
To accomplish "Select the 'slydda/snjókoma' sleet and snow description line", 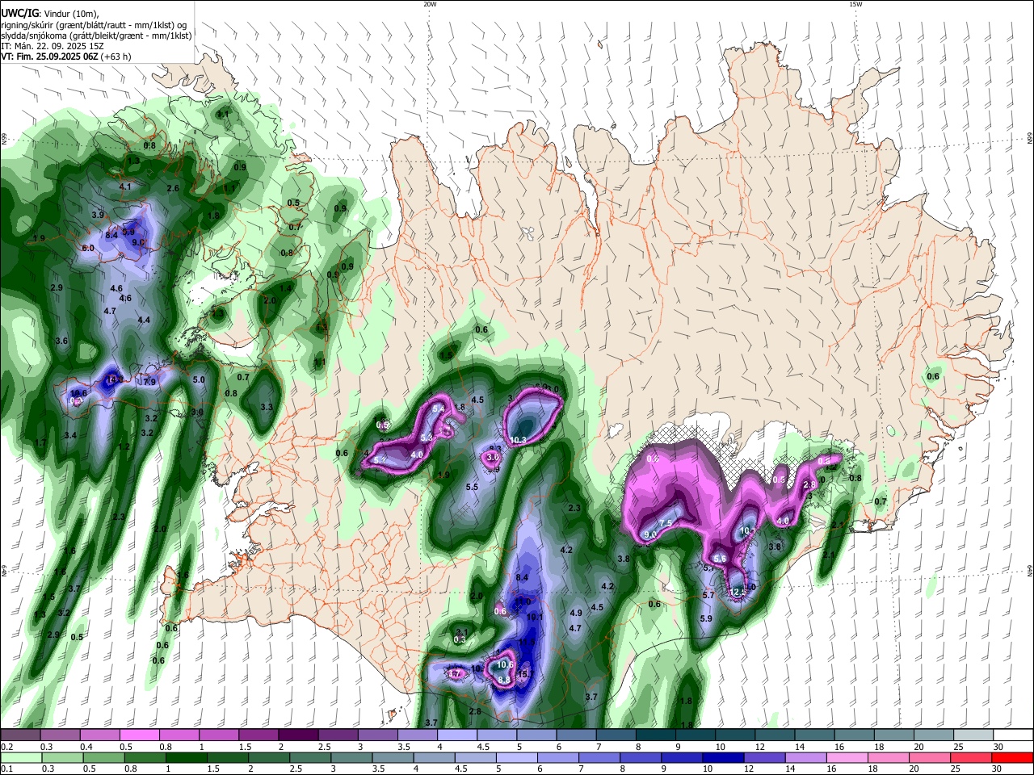I will coord(96,36).
